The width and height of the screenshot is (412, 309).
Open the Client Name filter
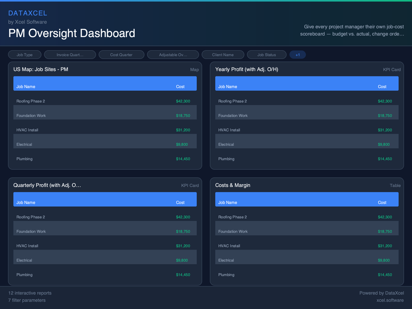pyautogui.click(x=224, y=54)
